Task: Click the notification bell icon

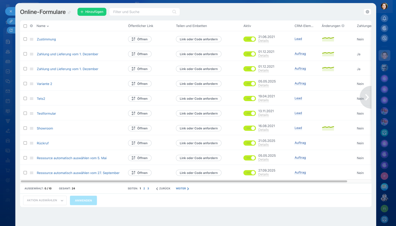Action: point(384,18)
